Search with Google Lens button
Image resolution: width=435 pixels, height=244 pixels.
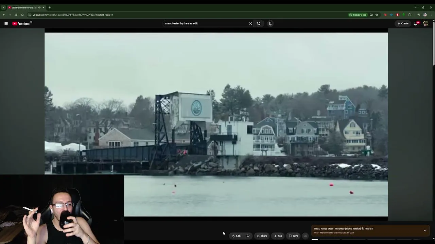click(358, 15)
